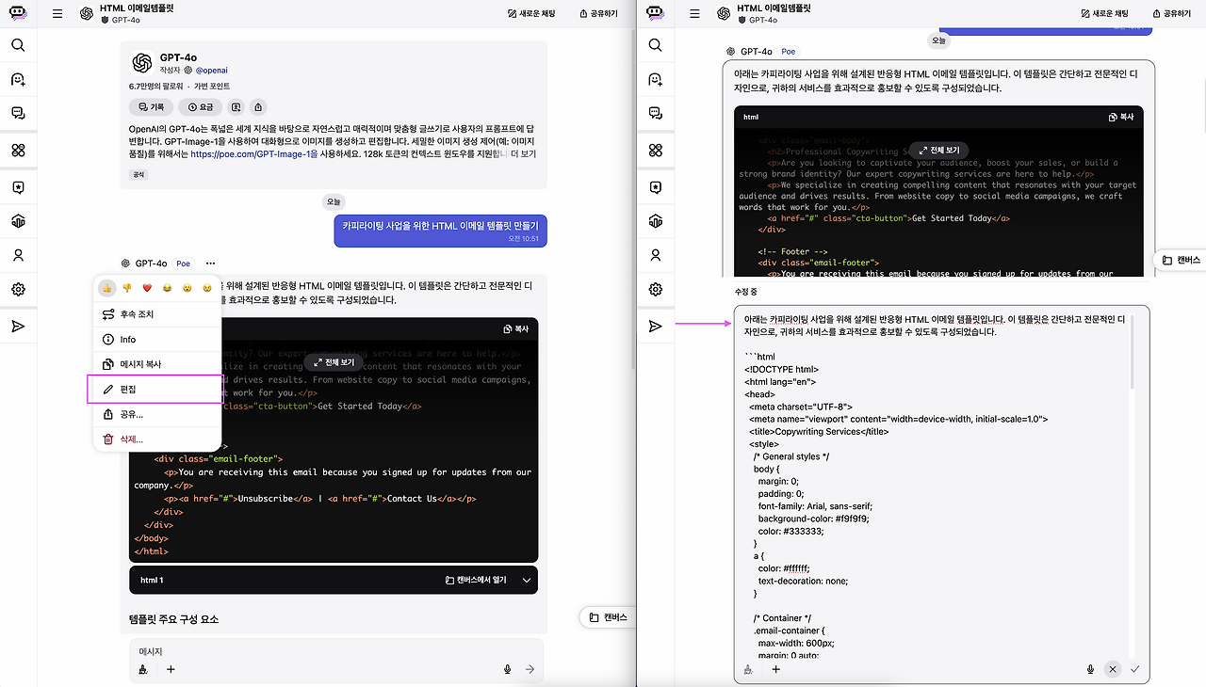The image size is (1206, 687).
Task: Click the scrollbar of the edit text area
Action: coord(1133,353)
